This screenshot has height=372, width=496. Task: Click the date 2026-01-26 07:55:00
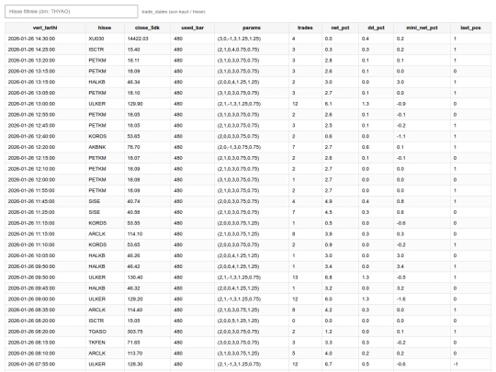click(x=31, y=364)
